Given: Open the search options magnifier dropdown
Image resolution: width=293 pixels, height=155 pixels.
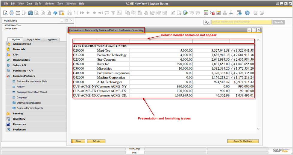Looking at the screenshot, I should 207,22.
